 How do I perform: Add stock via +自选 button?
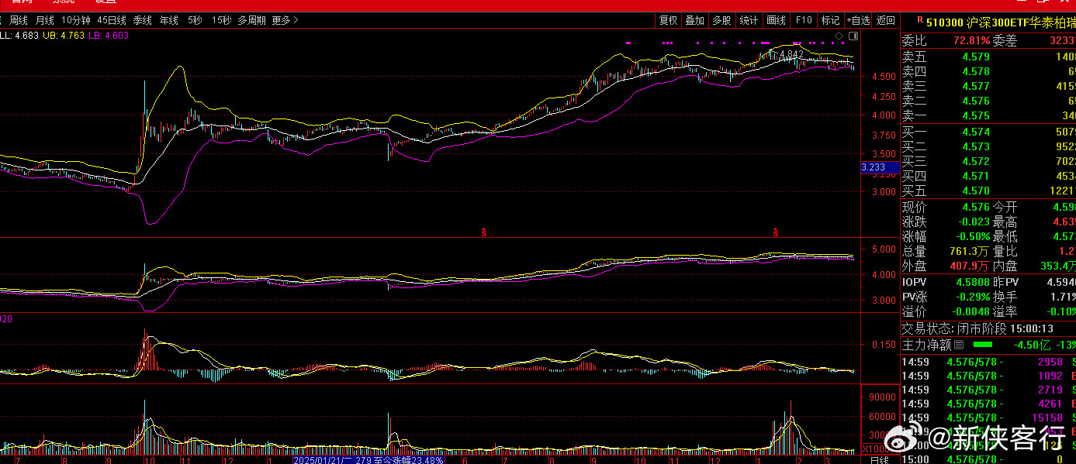point(858,20)
